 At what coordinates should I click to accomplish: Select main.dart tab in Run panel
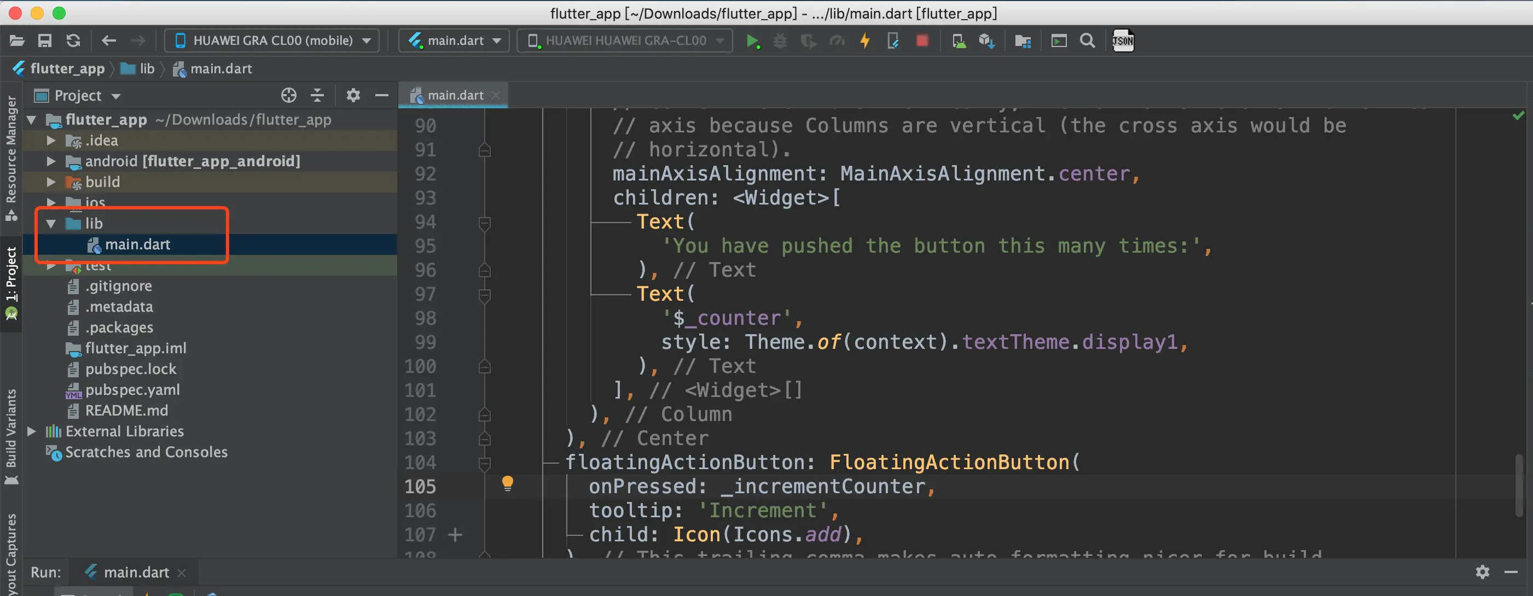click(136, 572)
